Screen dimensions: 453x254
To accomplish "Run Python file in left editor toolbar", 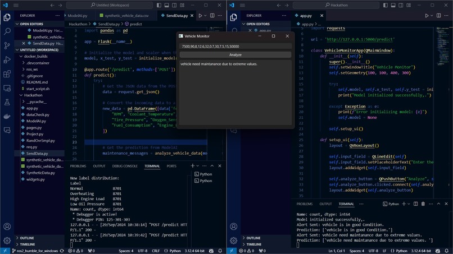I will (200, 16).
